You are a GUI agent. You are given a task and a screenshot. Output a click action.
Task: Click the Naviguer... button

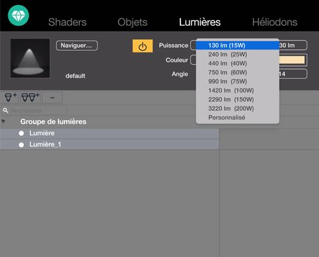[77, 46]
